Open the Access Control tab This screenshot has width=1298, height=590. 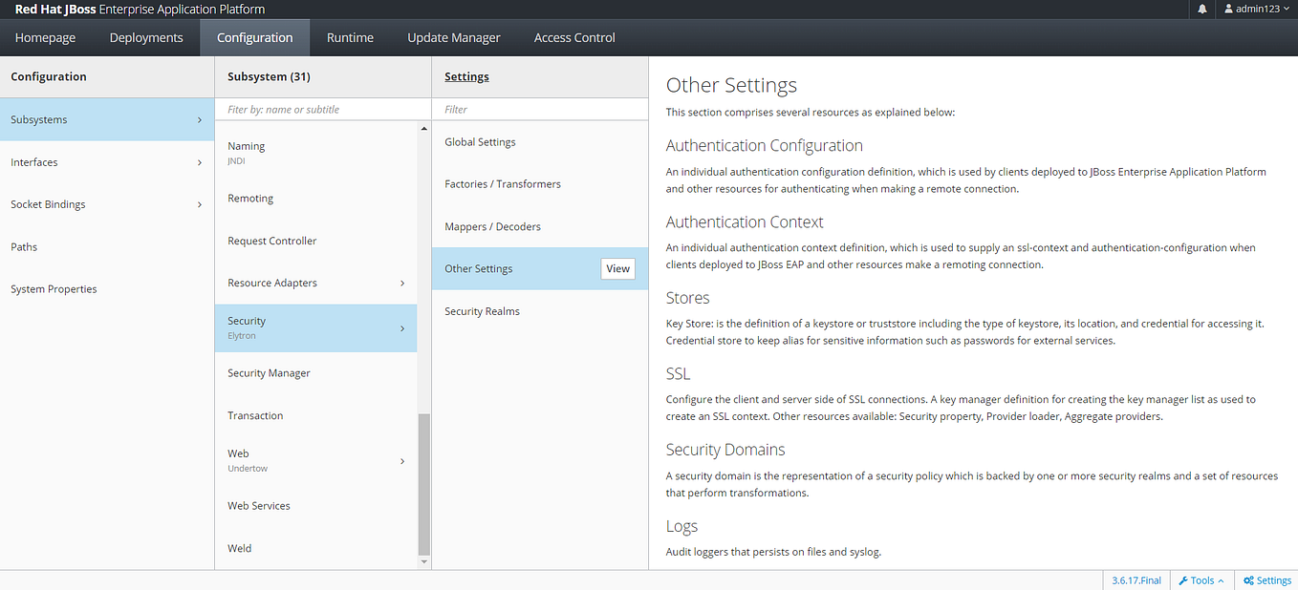(574, 37)
